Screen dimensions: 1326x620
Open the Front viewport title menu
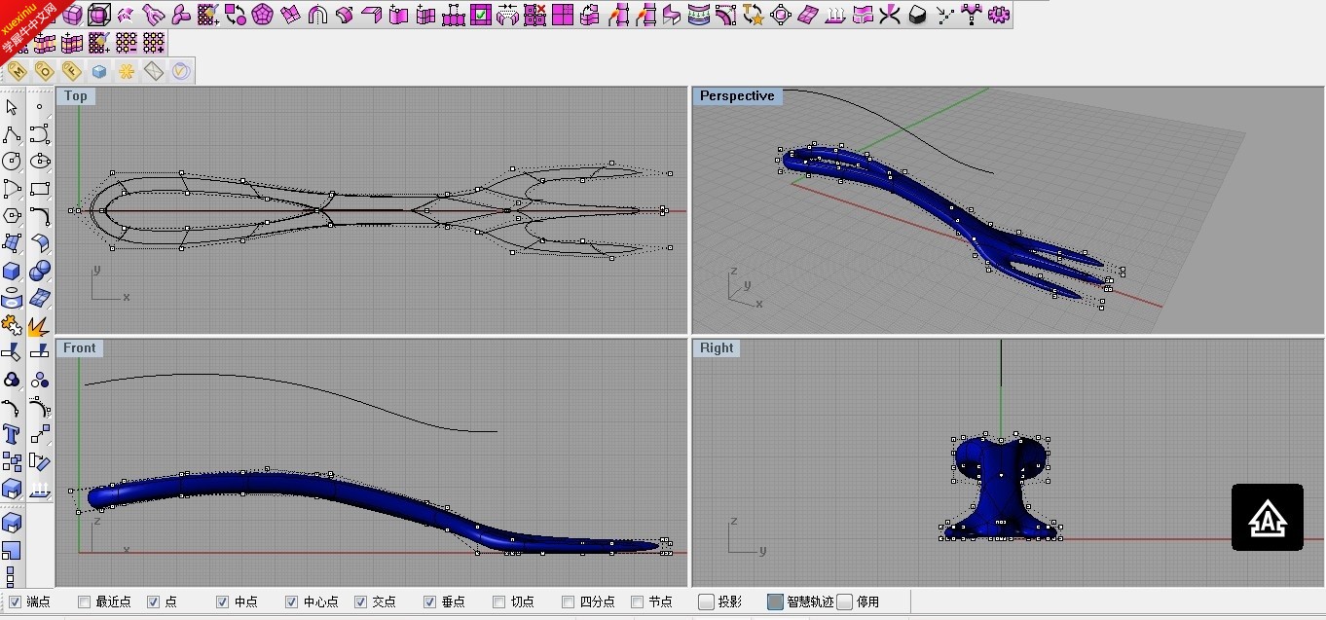point(80,347)
